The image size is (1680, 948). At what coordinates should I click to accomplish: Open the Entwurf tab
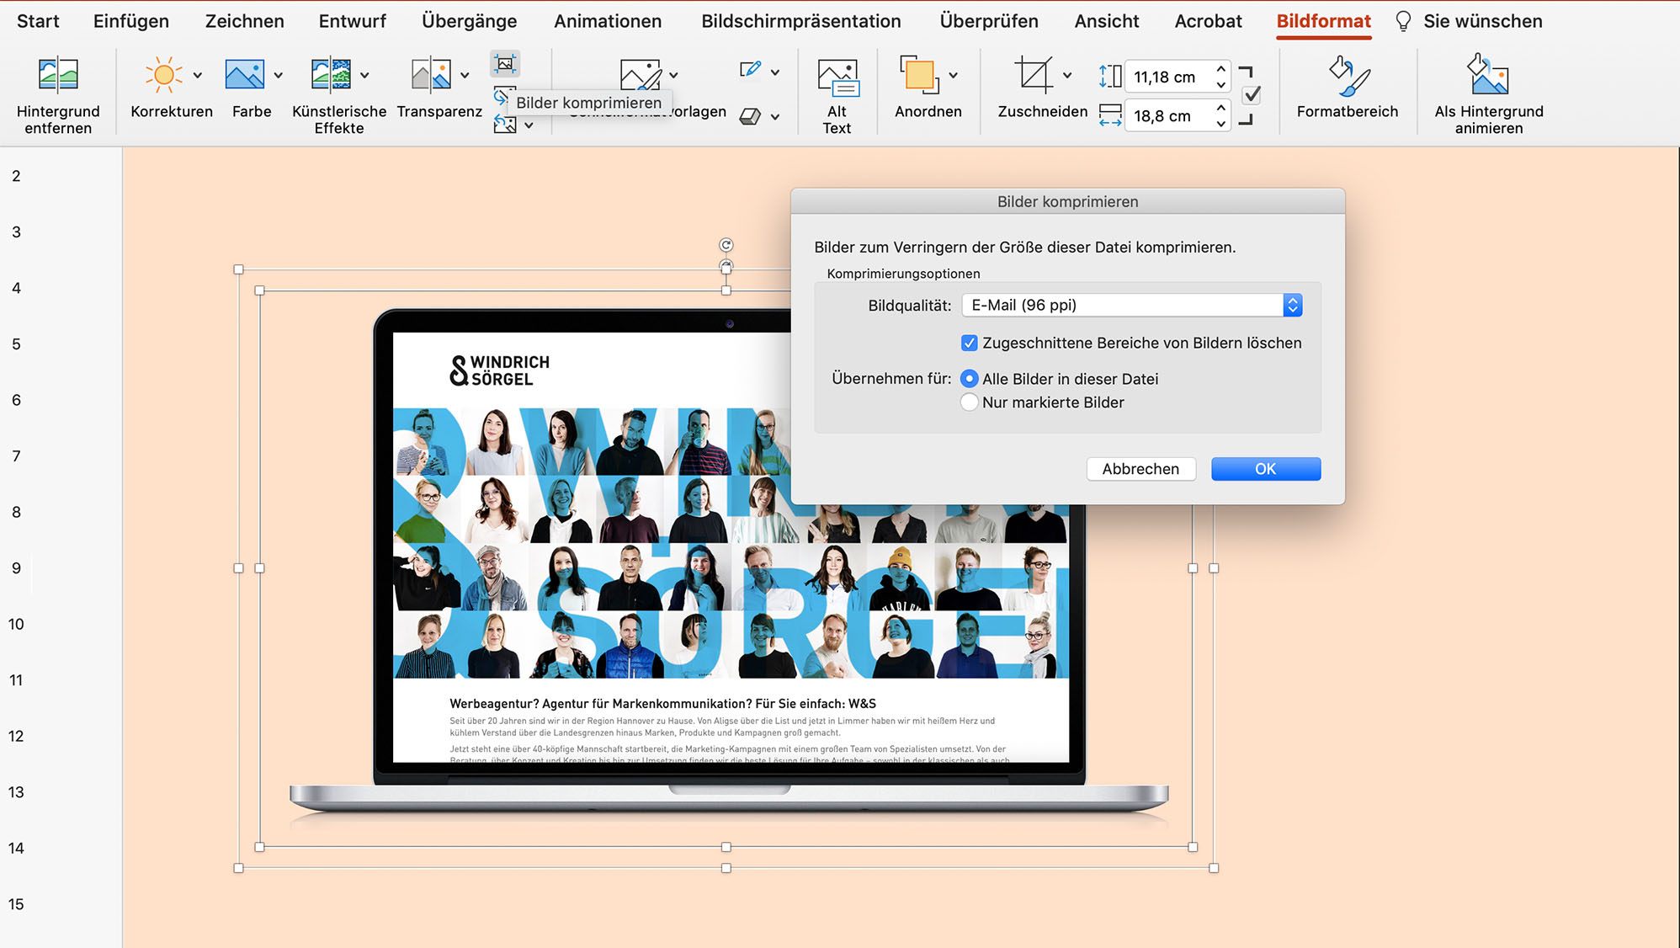[x=353, y=21]
